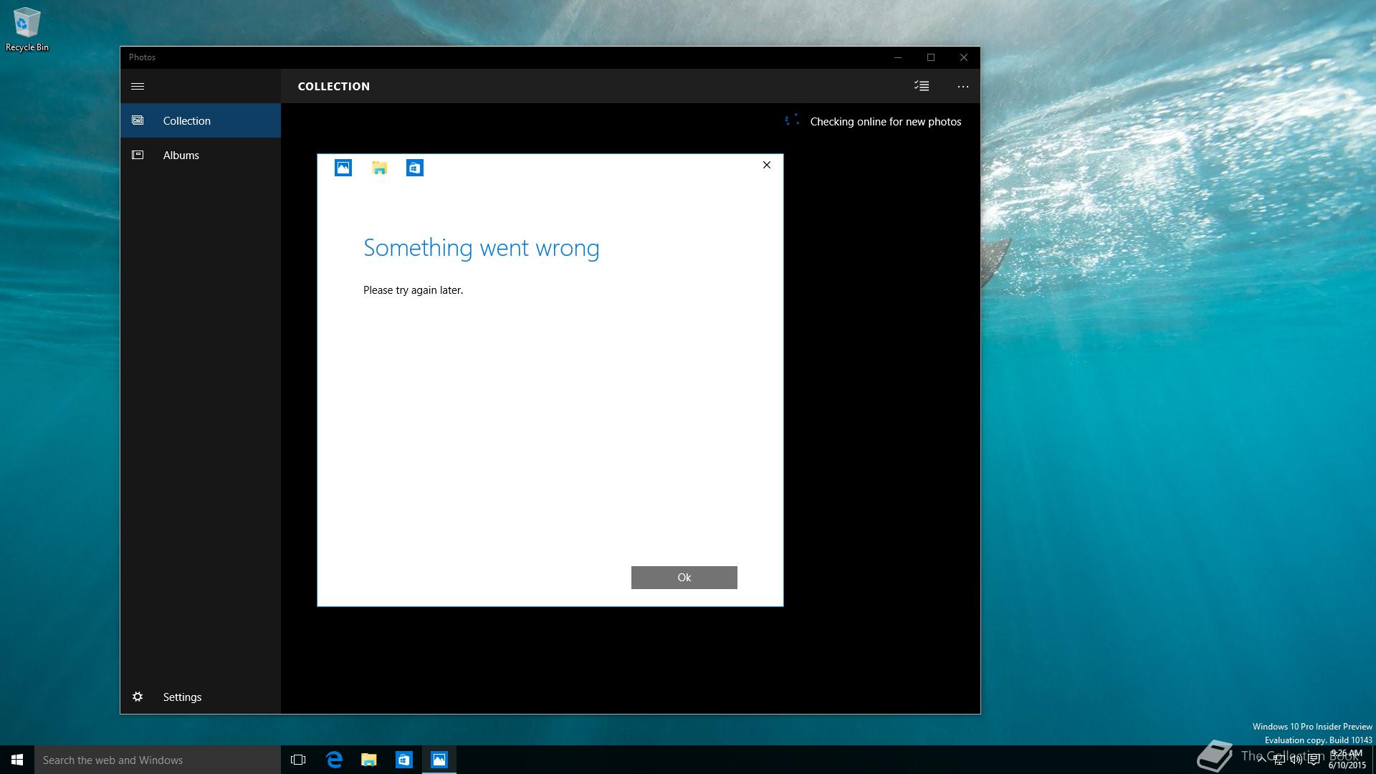Click the Checking online for new photos status
The width and height of the screenshot is (1376, 774).
[886, 122]
